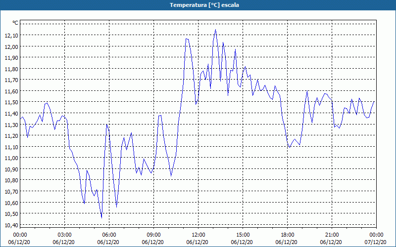Image resolution: width=396 pixels, height=247 pixels.
Task: Select the 10,80 y-axis label
Action: pyautogui.click(x=11, y=180)
